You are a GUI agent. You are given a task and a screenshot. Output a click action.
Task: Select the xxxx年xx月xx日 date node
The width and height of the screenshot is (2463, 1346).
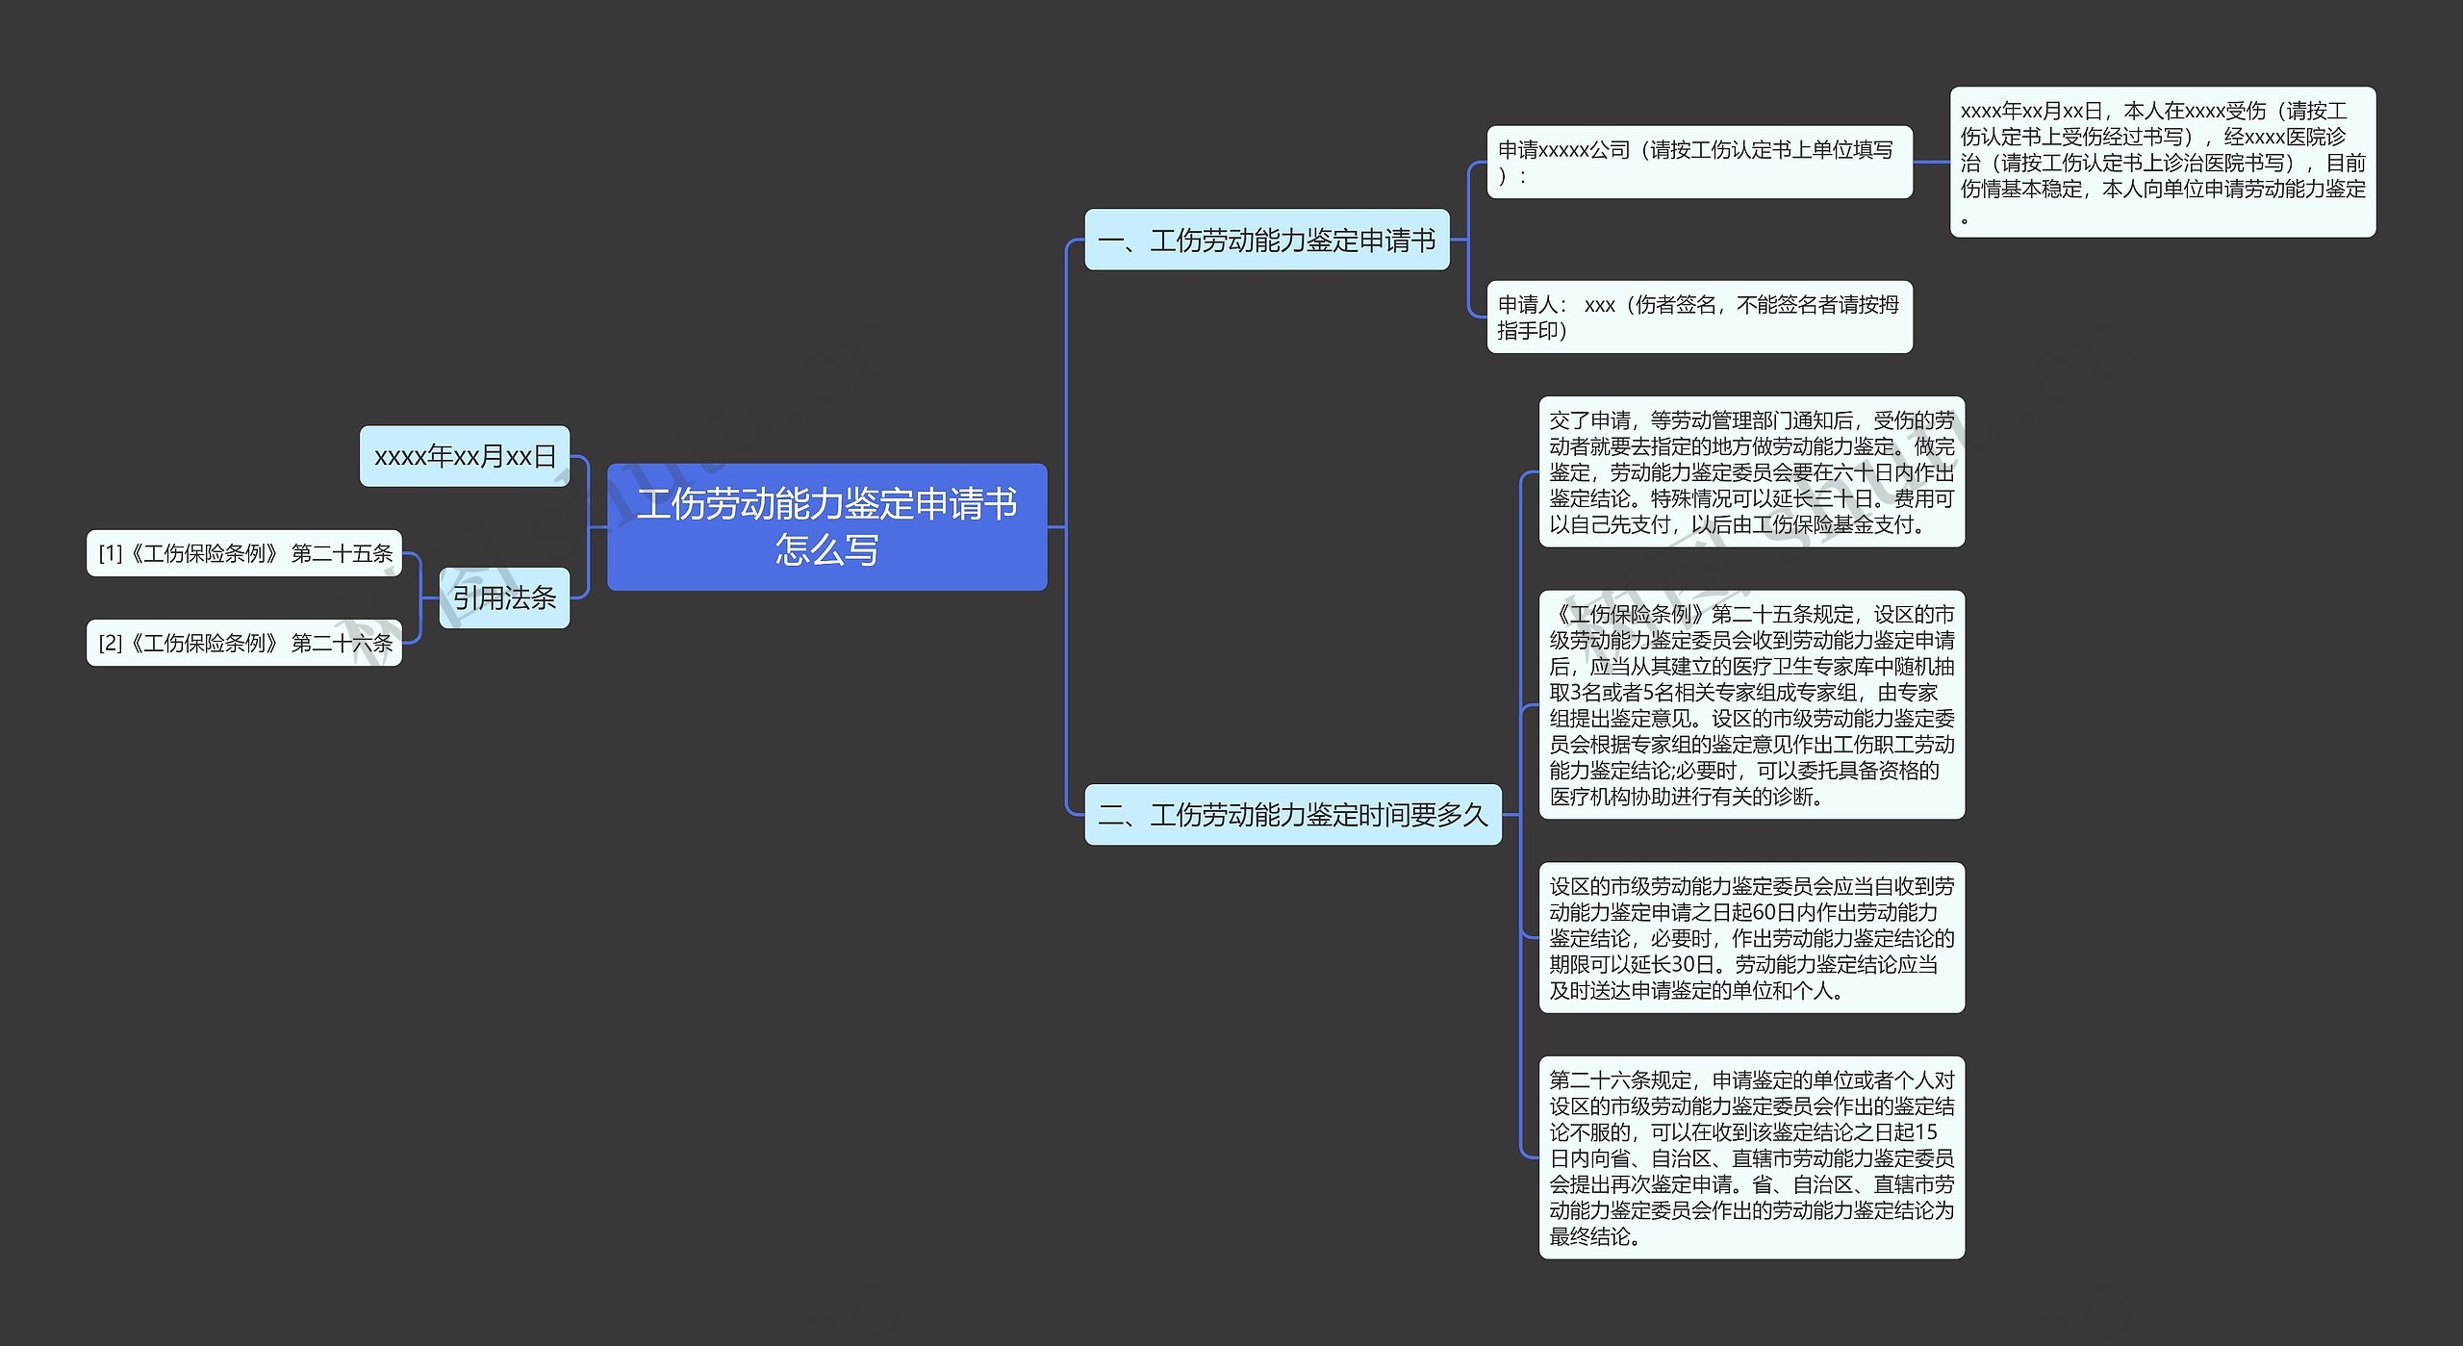tap(465, 456)
